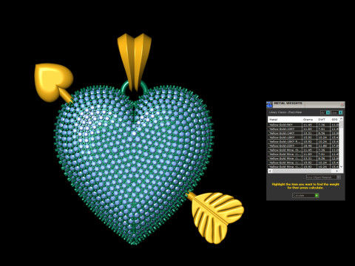Sort by the DWT column header

[x=323, y=120]
